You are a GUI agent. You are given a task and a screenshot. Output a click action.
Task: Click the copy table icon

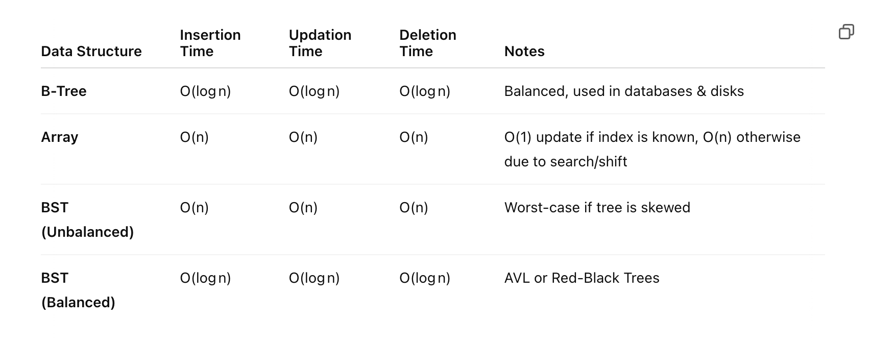click(846, 32)
